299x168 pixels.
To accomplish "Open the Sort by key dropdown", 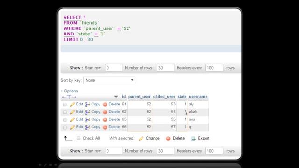I will 109,80.
